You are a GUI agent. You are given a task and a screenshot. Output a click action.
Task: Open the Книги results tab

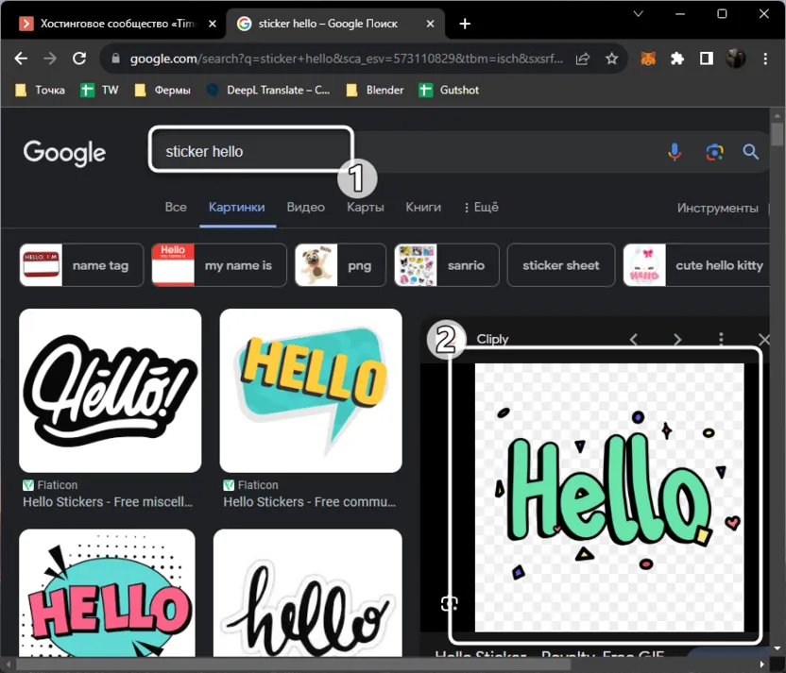pyautogui.click(x=423, y=208)
